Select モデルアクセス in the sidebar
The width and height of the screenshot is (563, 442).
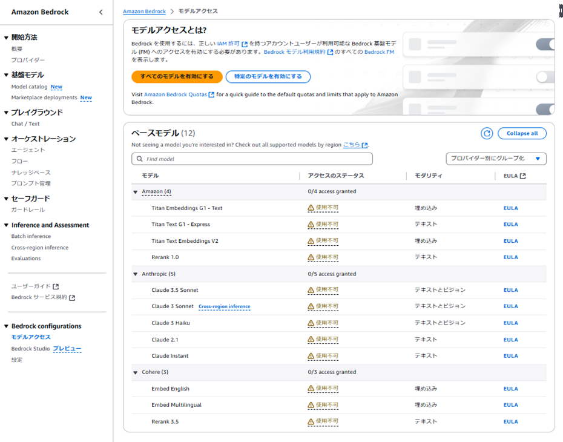[x=31, y=337]
